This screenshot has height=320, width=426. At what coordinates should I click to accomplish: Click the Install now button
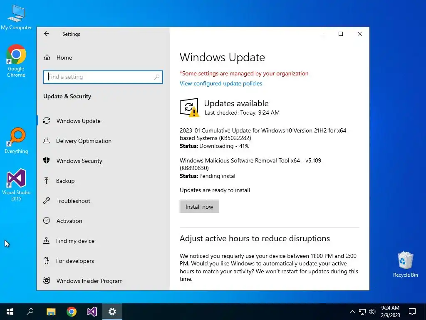(x=199, y=207)
